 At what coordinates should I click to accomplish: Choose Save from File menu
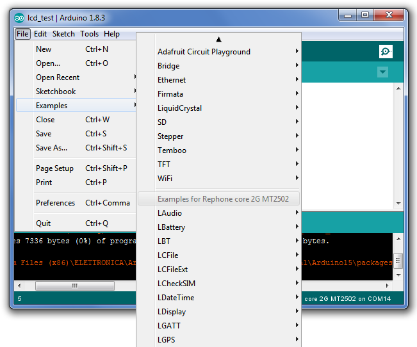pos(76,134)
